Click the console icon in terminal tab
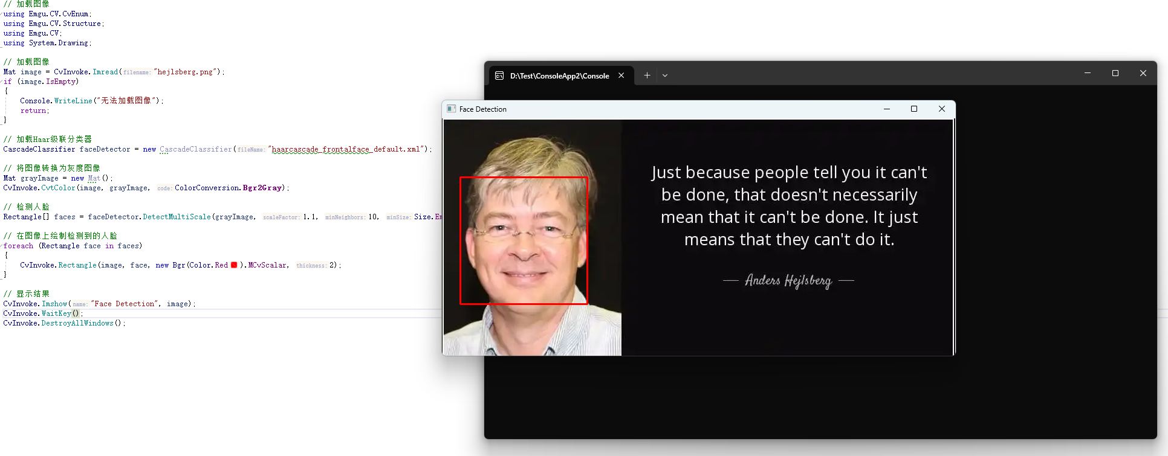This screenshot has width=1168, height=456. click(x=499, y=75)
